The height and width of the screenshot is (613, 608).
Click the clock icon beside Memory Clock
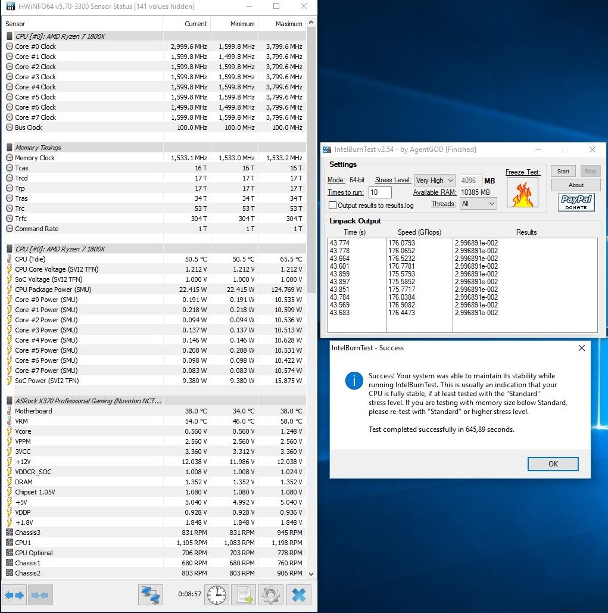click(10, 157)
